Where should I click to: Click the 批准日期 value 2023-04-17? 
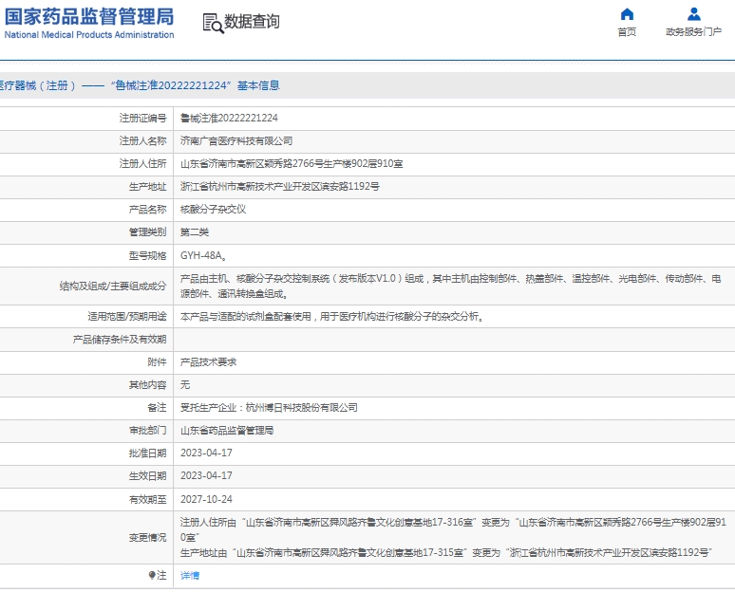pyautogui.click(x=206, y=453)
